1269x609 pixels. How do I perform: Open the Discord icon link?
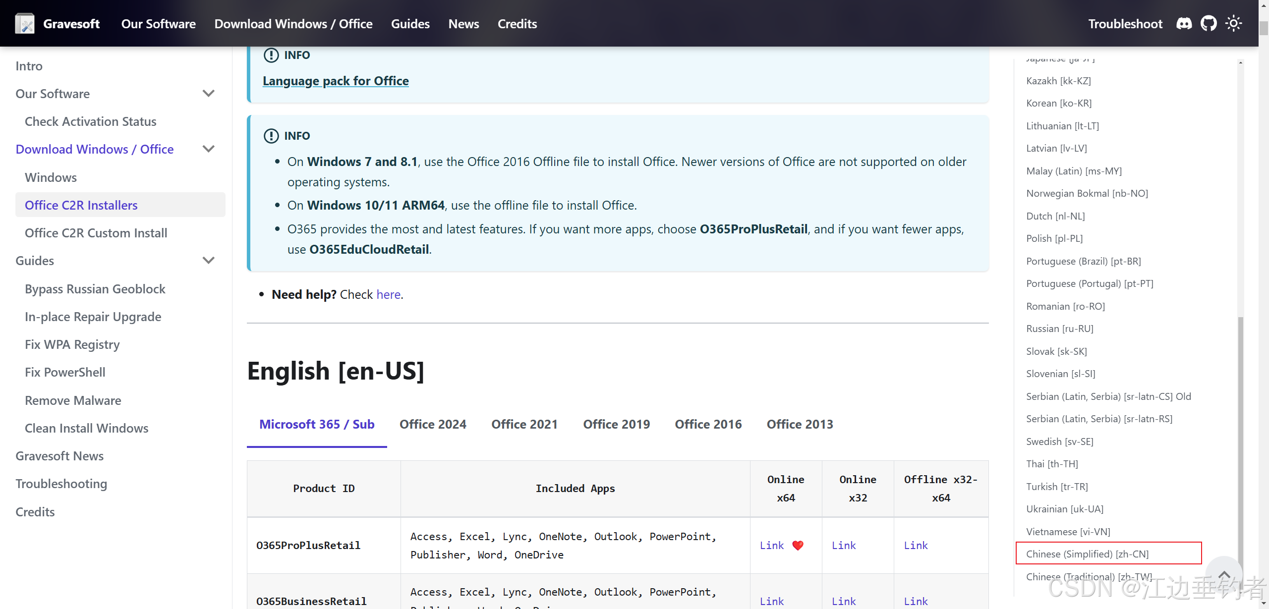click(1184, 23)
